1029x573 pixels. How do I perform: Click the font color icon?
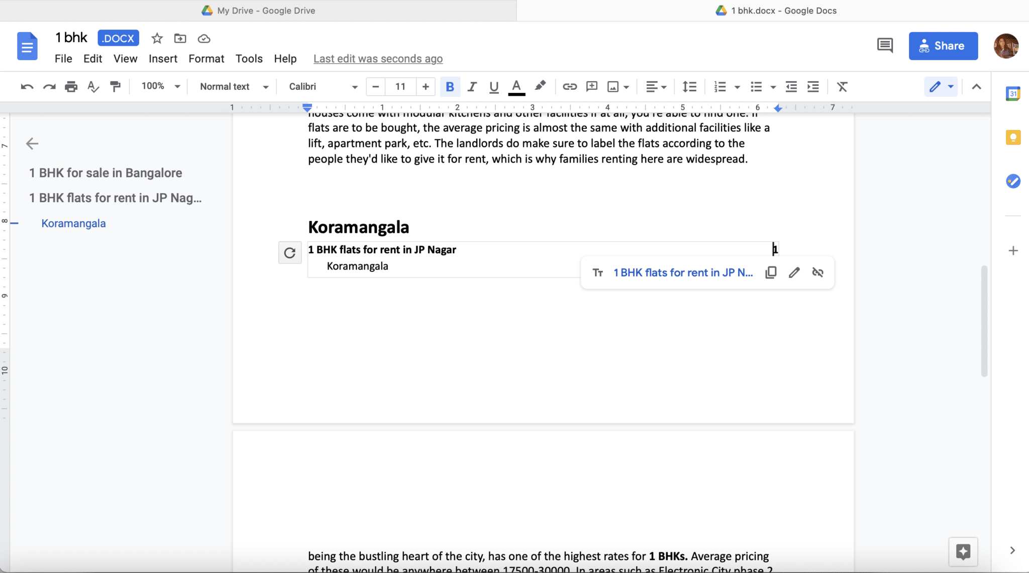(x=517, y=86)
